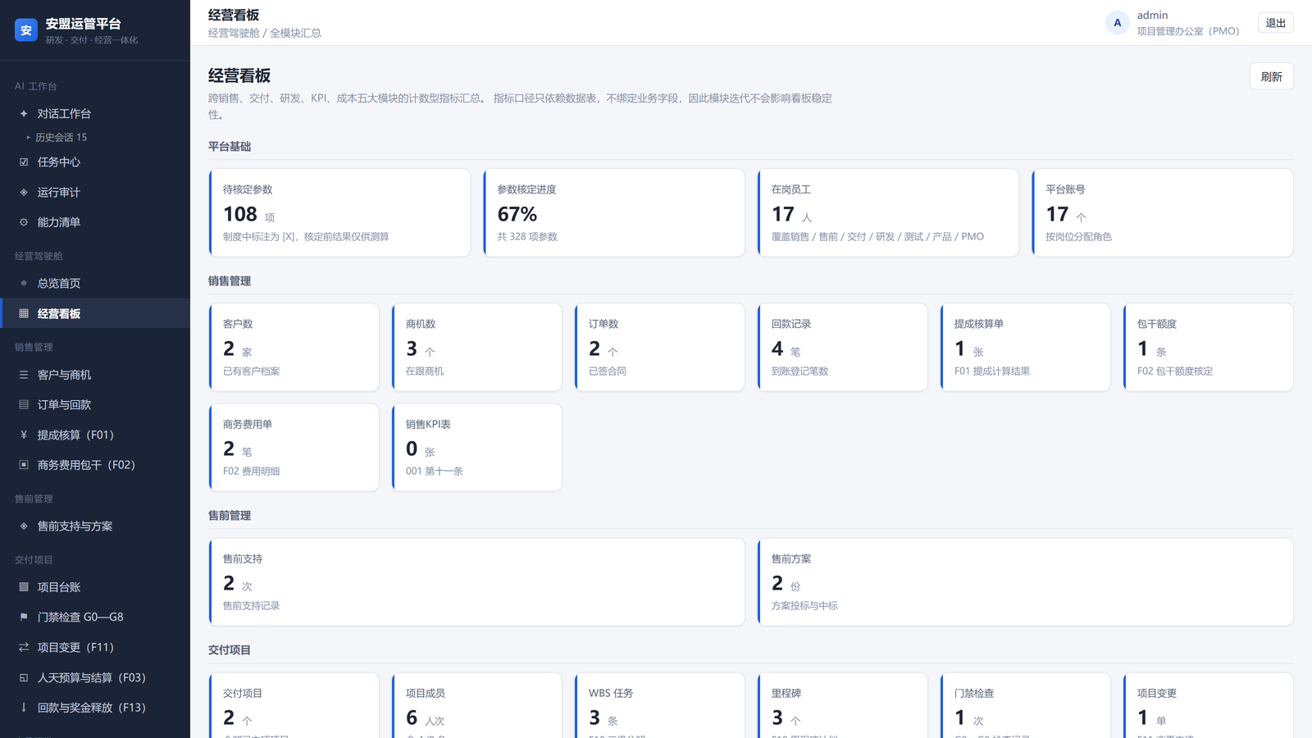Click the 能力清单 gear icon
The width and height of the screenshot is (1312, 738).
24,222
